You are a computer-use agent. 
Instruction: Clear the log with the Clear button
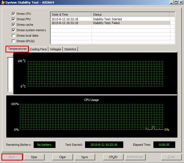63,157
